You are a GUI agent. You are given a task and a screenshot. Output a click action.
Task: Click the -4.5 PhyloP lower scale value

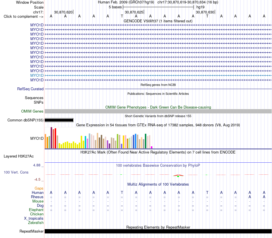pyautogui.click(x=37, y=179)
